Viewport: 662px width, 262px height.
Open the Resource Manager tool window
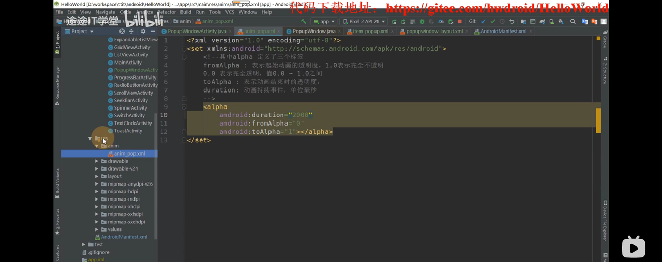tap(57, 86)
